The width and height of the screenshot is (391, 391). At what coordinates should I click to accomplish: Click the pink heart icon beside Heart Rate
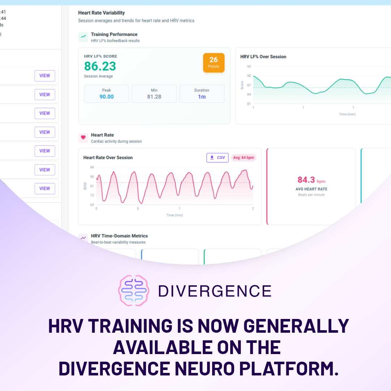83,138
